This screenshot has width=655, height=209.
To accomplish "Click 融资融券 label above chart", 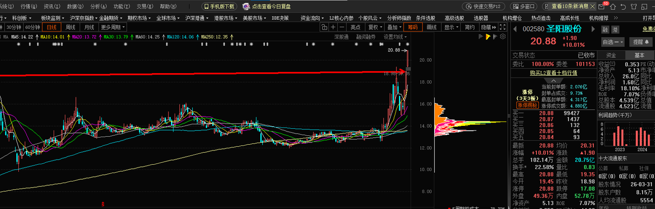I will [x=366, y=37].
